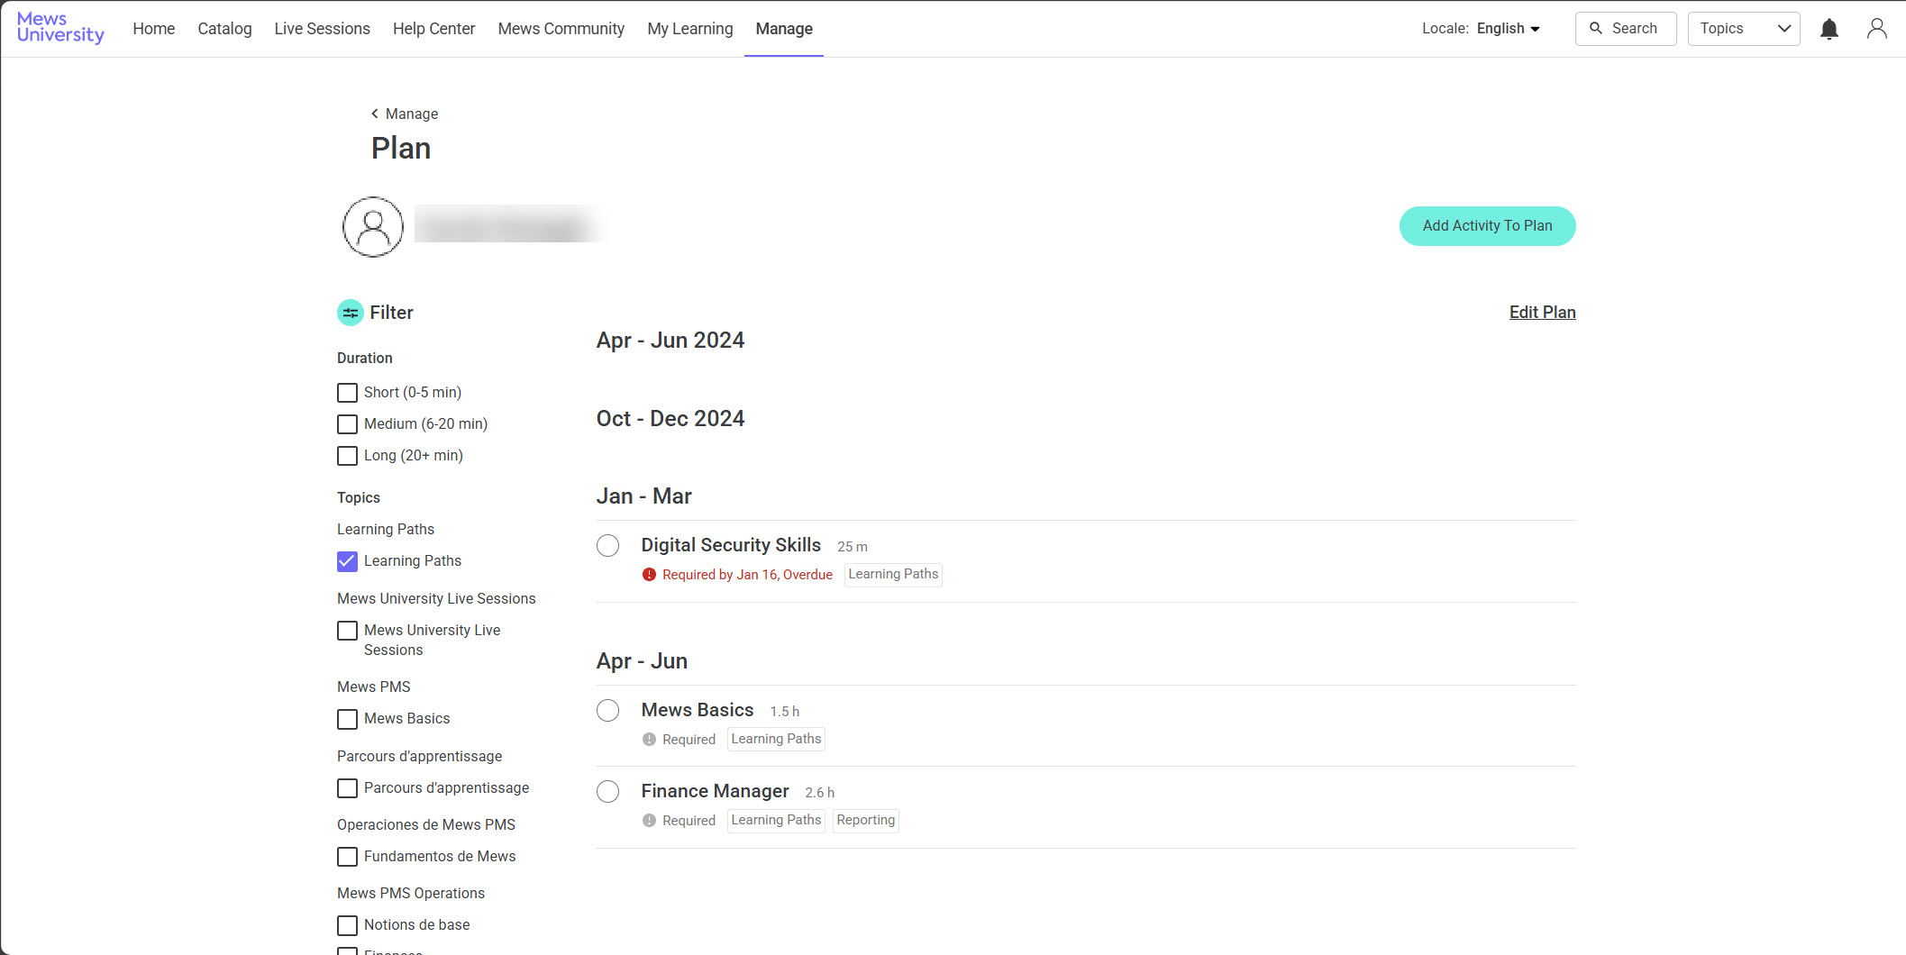Check the Fundamentos de Mews filter
This screenshot has width=1906, height=955.
pos(347,857)
